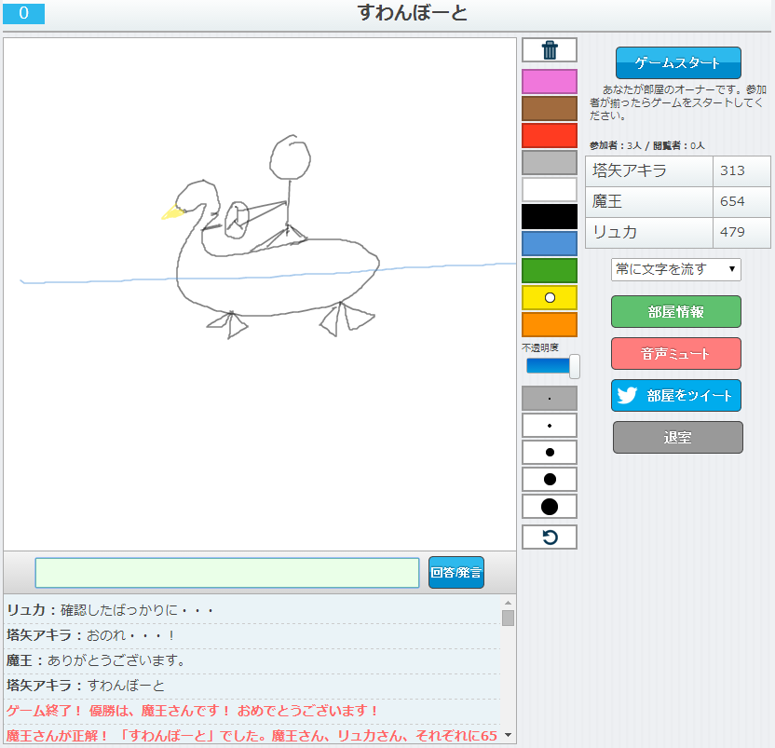
Task: Submit with the 回答/発言 button
Action: pyautogui.click(x=455, y=573)
